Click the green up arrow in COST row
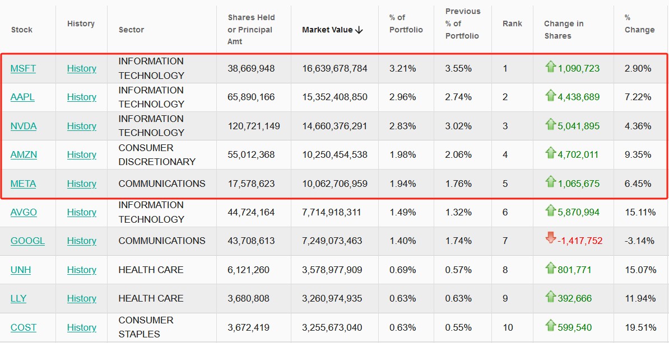Image resolution: width=669 pixels, height=343 pixels. (x=550, y=326)
